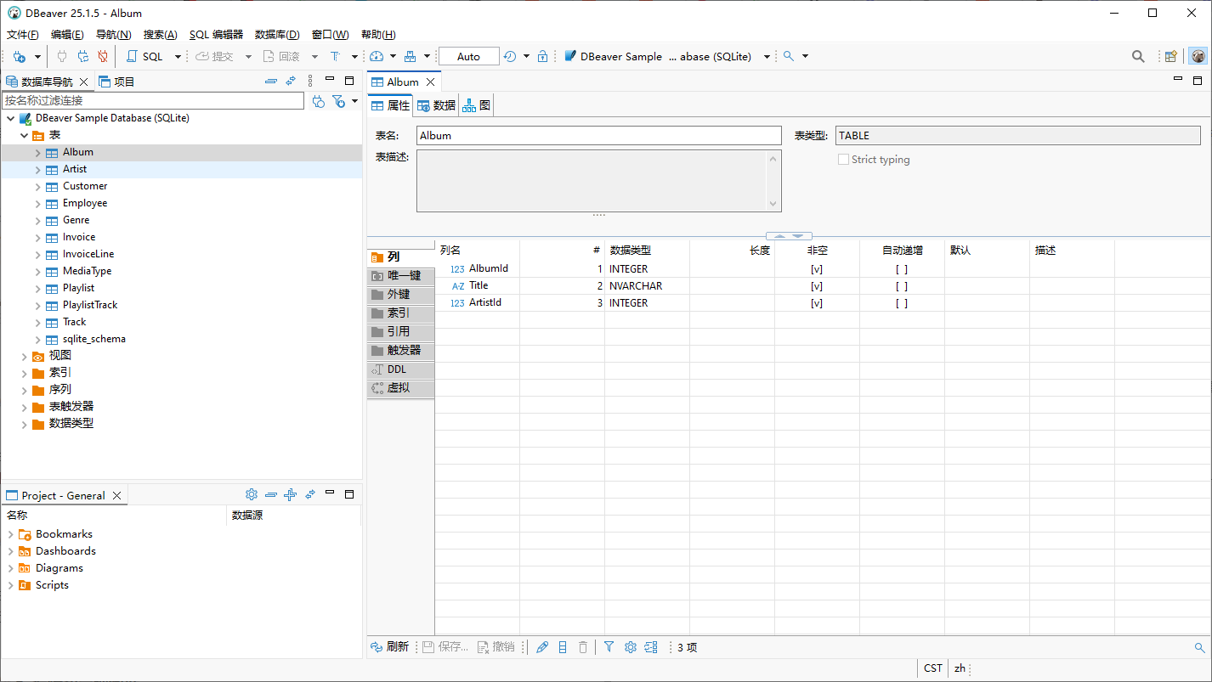
Task: Collapse the 表 tables folder
Action: (24, 135)
